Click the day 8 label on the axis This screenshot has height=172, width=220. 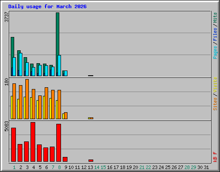(x=59, y=167)
